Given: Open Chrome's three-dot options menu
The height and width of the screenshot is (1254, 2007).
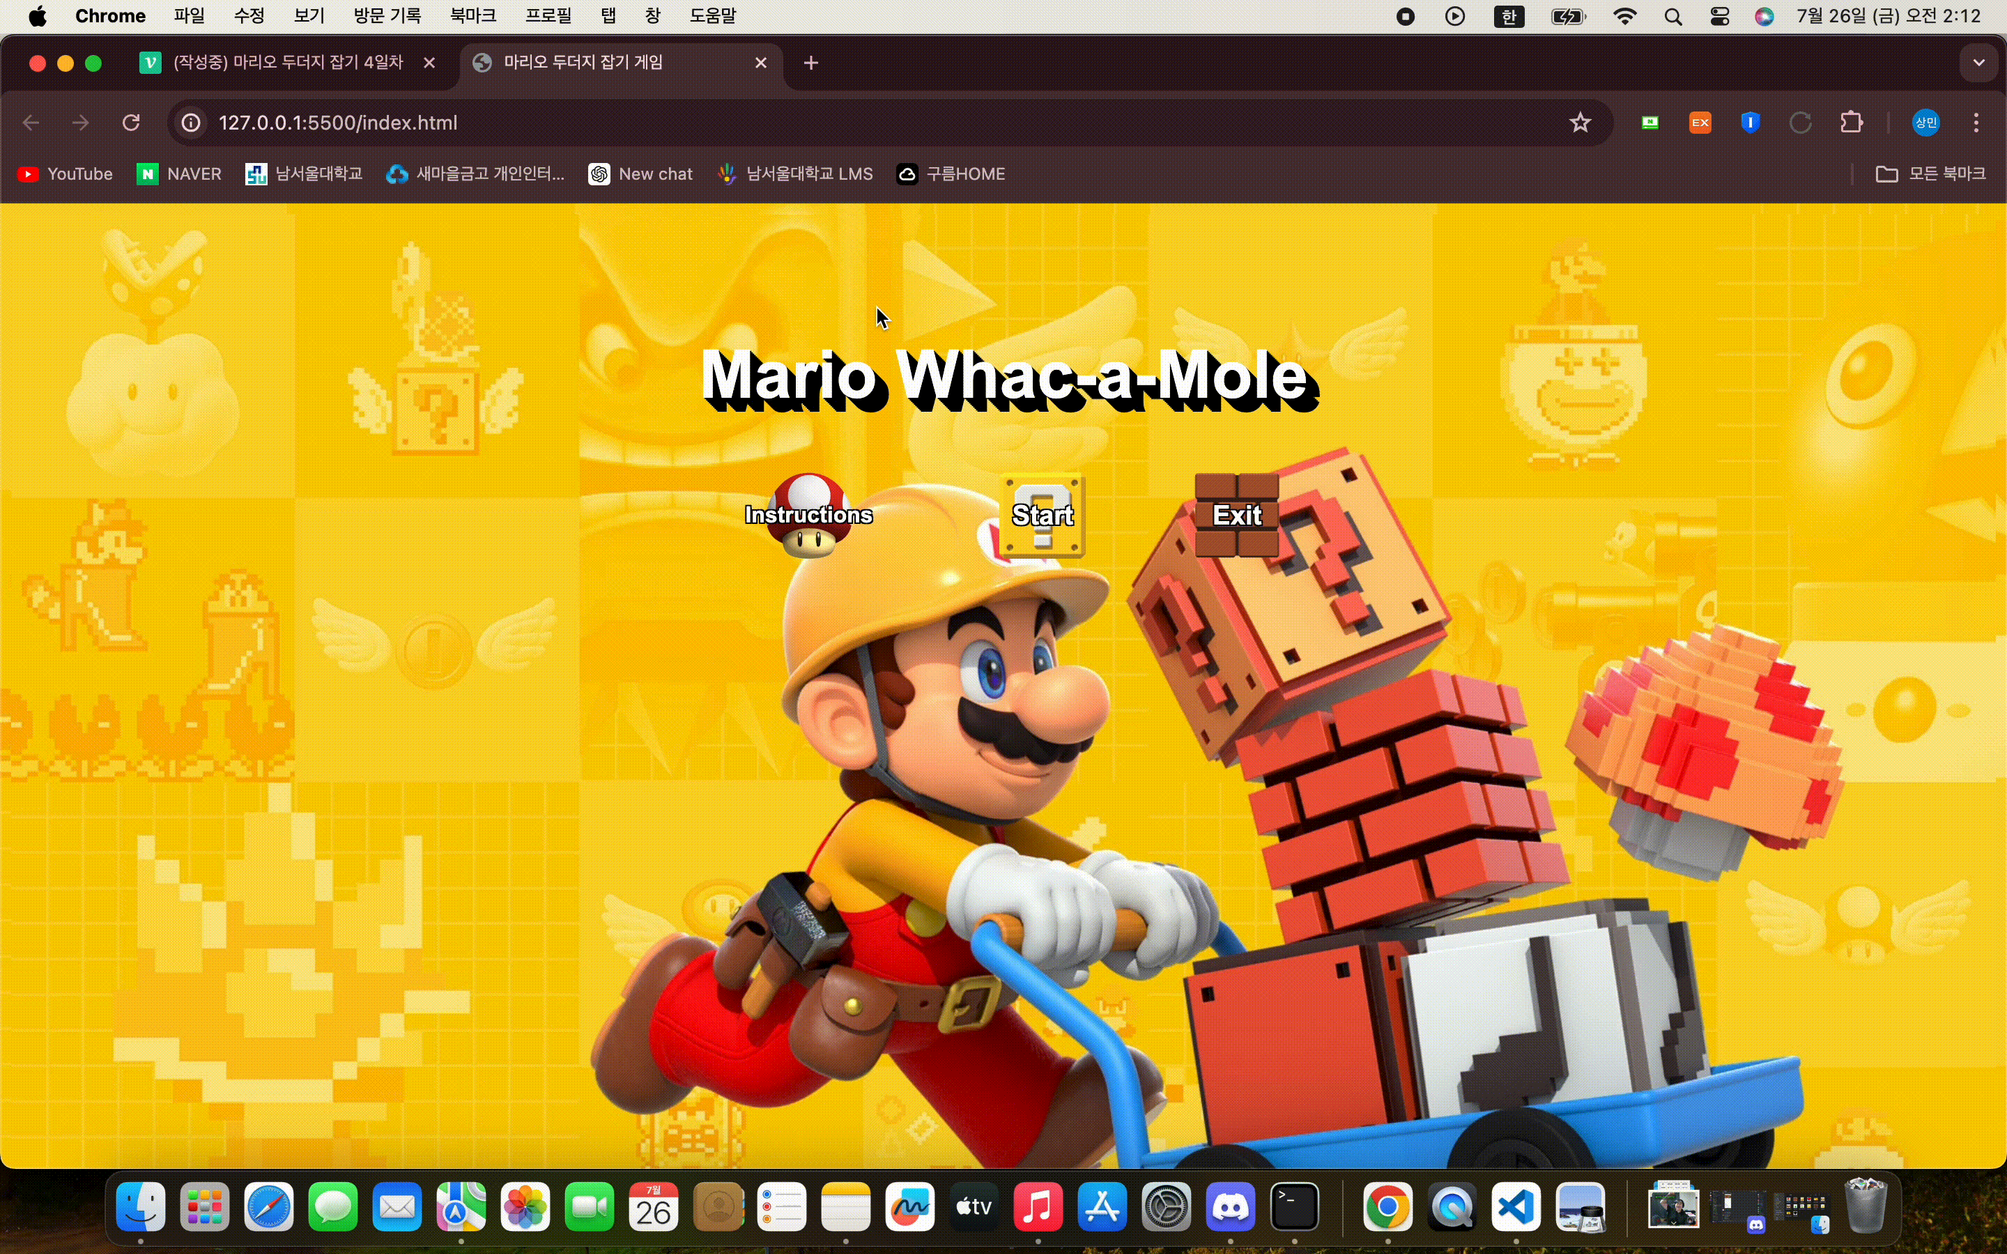Looking at the screenshot, I should [x=1977, y=122].
